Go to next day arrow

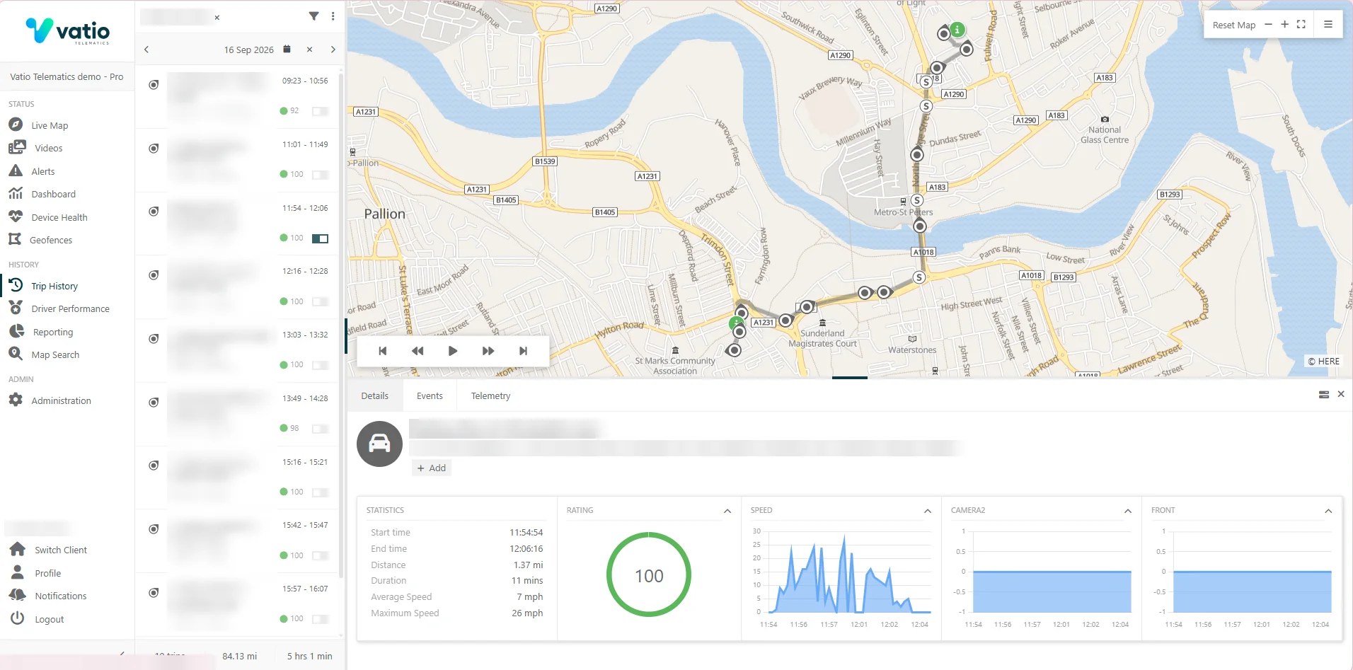click(x=333, y=50)
